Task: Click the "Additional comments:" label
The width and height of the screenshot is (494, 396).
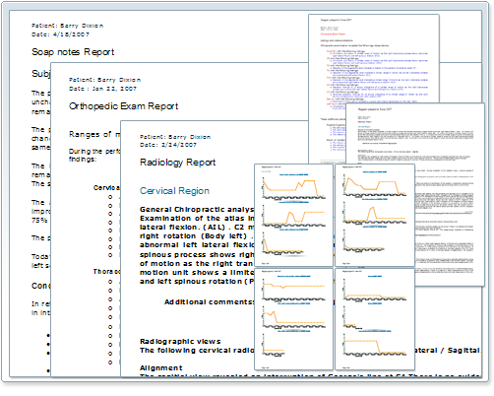Action: (x=209, y=301)
